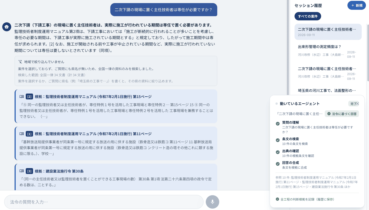Close the running agents panel
369x210 pixels.
(x=358, y=104)
